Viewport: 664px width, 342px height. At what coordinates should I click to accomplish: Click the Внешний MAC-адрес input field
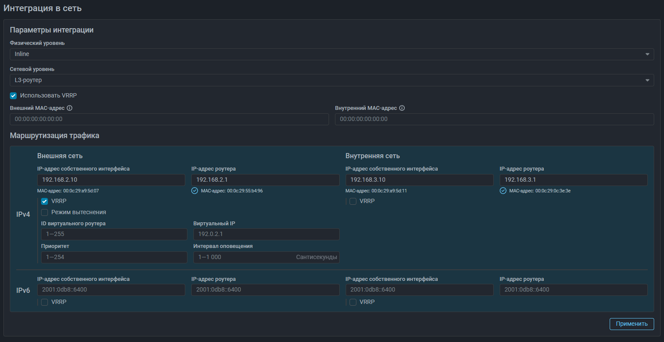pyautogui.click(x=169, y=119)
